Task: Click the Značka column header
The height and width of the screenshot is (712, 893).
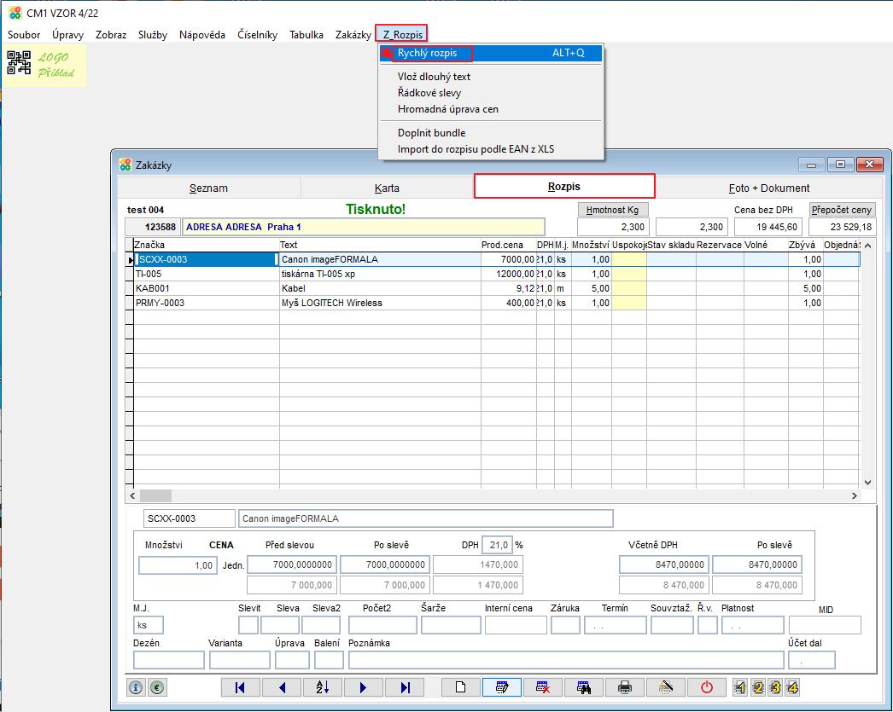Action: pyautogui.click(x=206, y=245)
